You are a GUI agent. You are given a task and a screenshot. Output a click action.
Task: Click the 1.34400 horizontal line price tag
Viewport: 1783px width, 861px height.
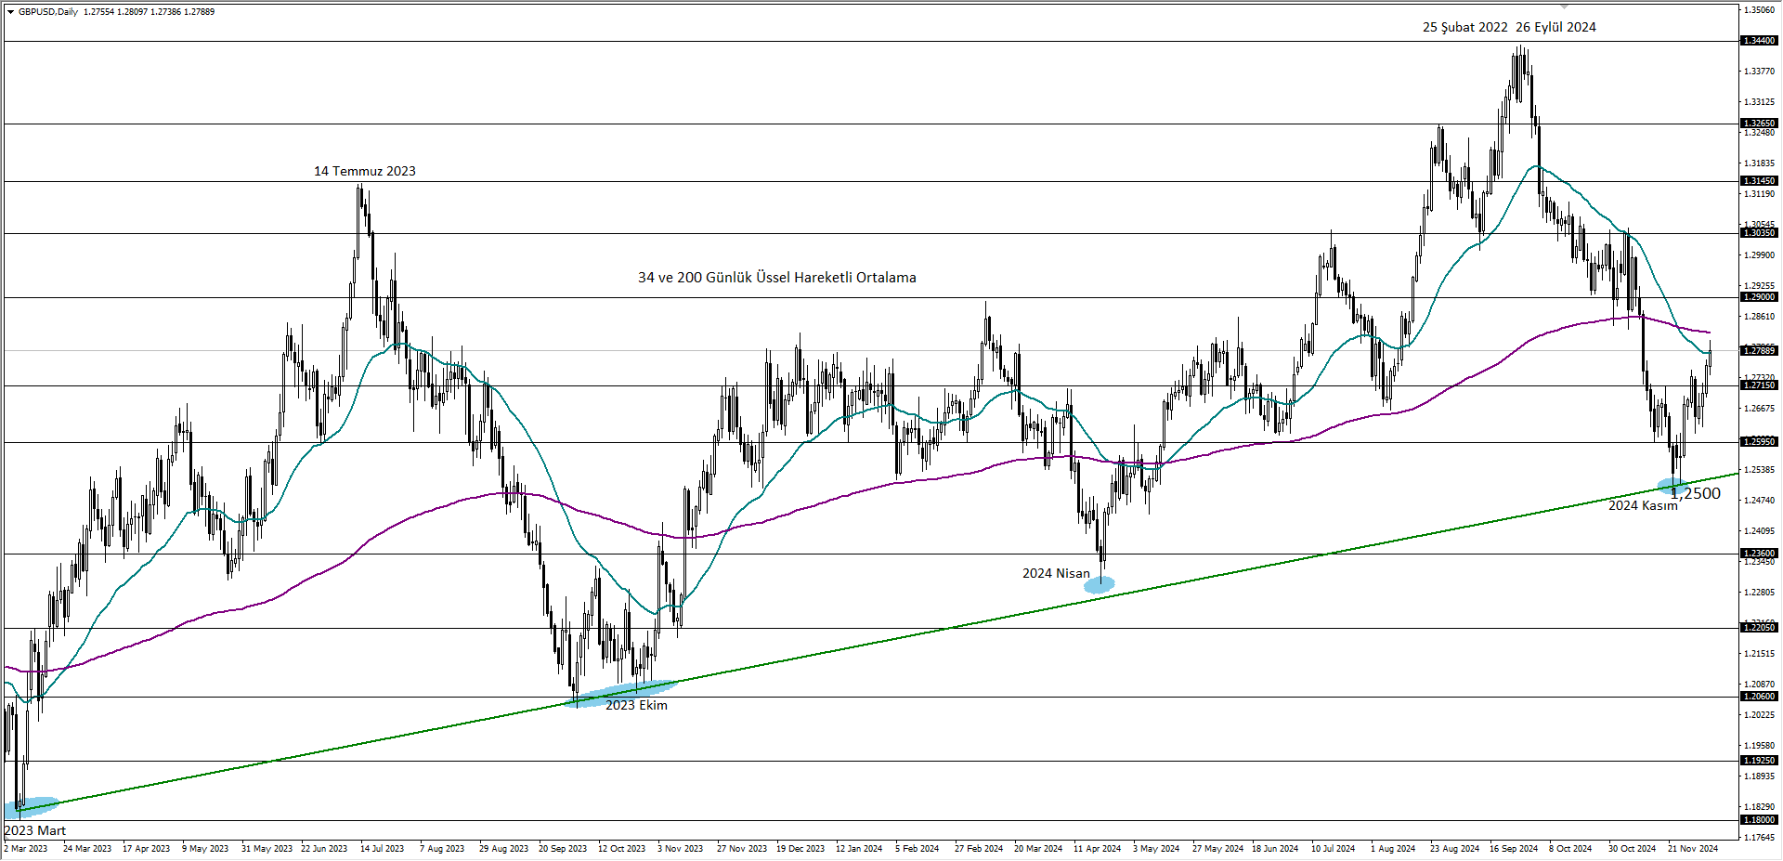1759,41
